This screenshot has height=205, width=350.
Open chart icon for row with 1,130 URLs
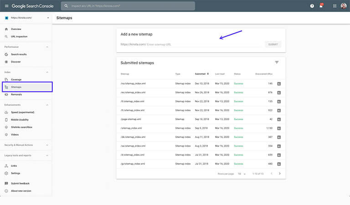pyautogui.click(x=279, y=128)
